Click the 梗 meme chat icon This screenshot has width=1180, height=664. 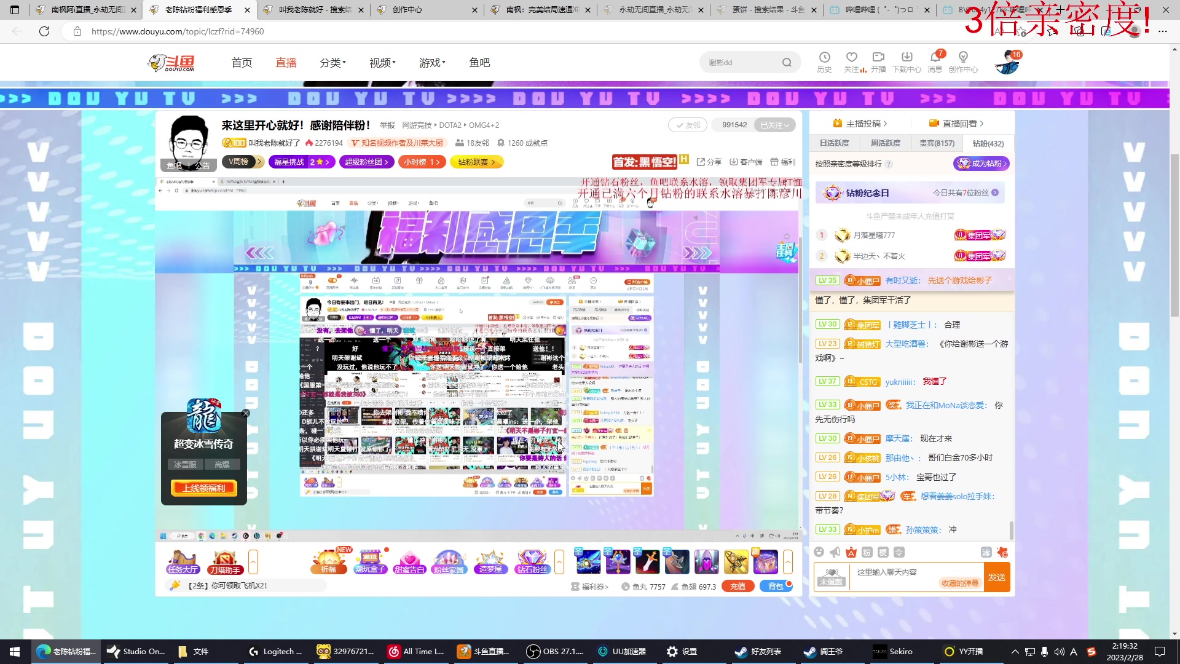pyautogui.click(x=883, y=552)
